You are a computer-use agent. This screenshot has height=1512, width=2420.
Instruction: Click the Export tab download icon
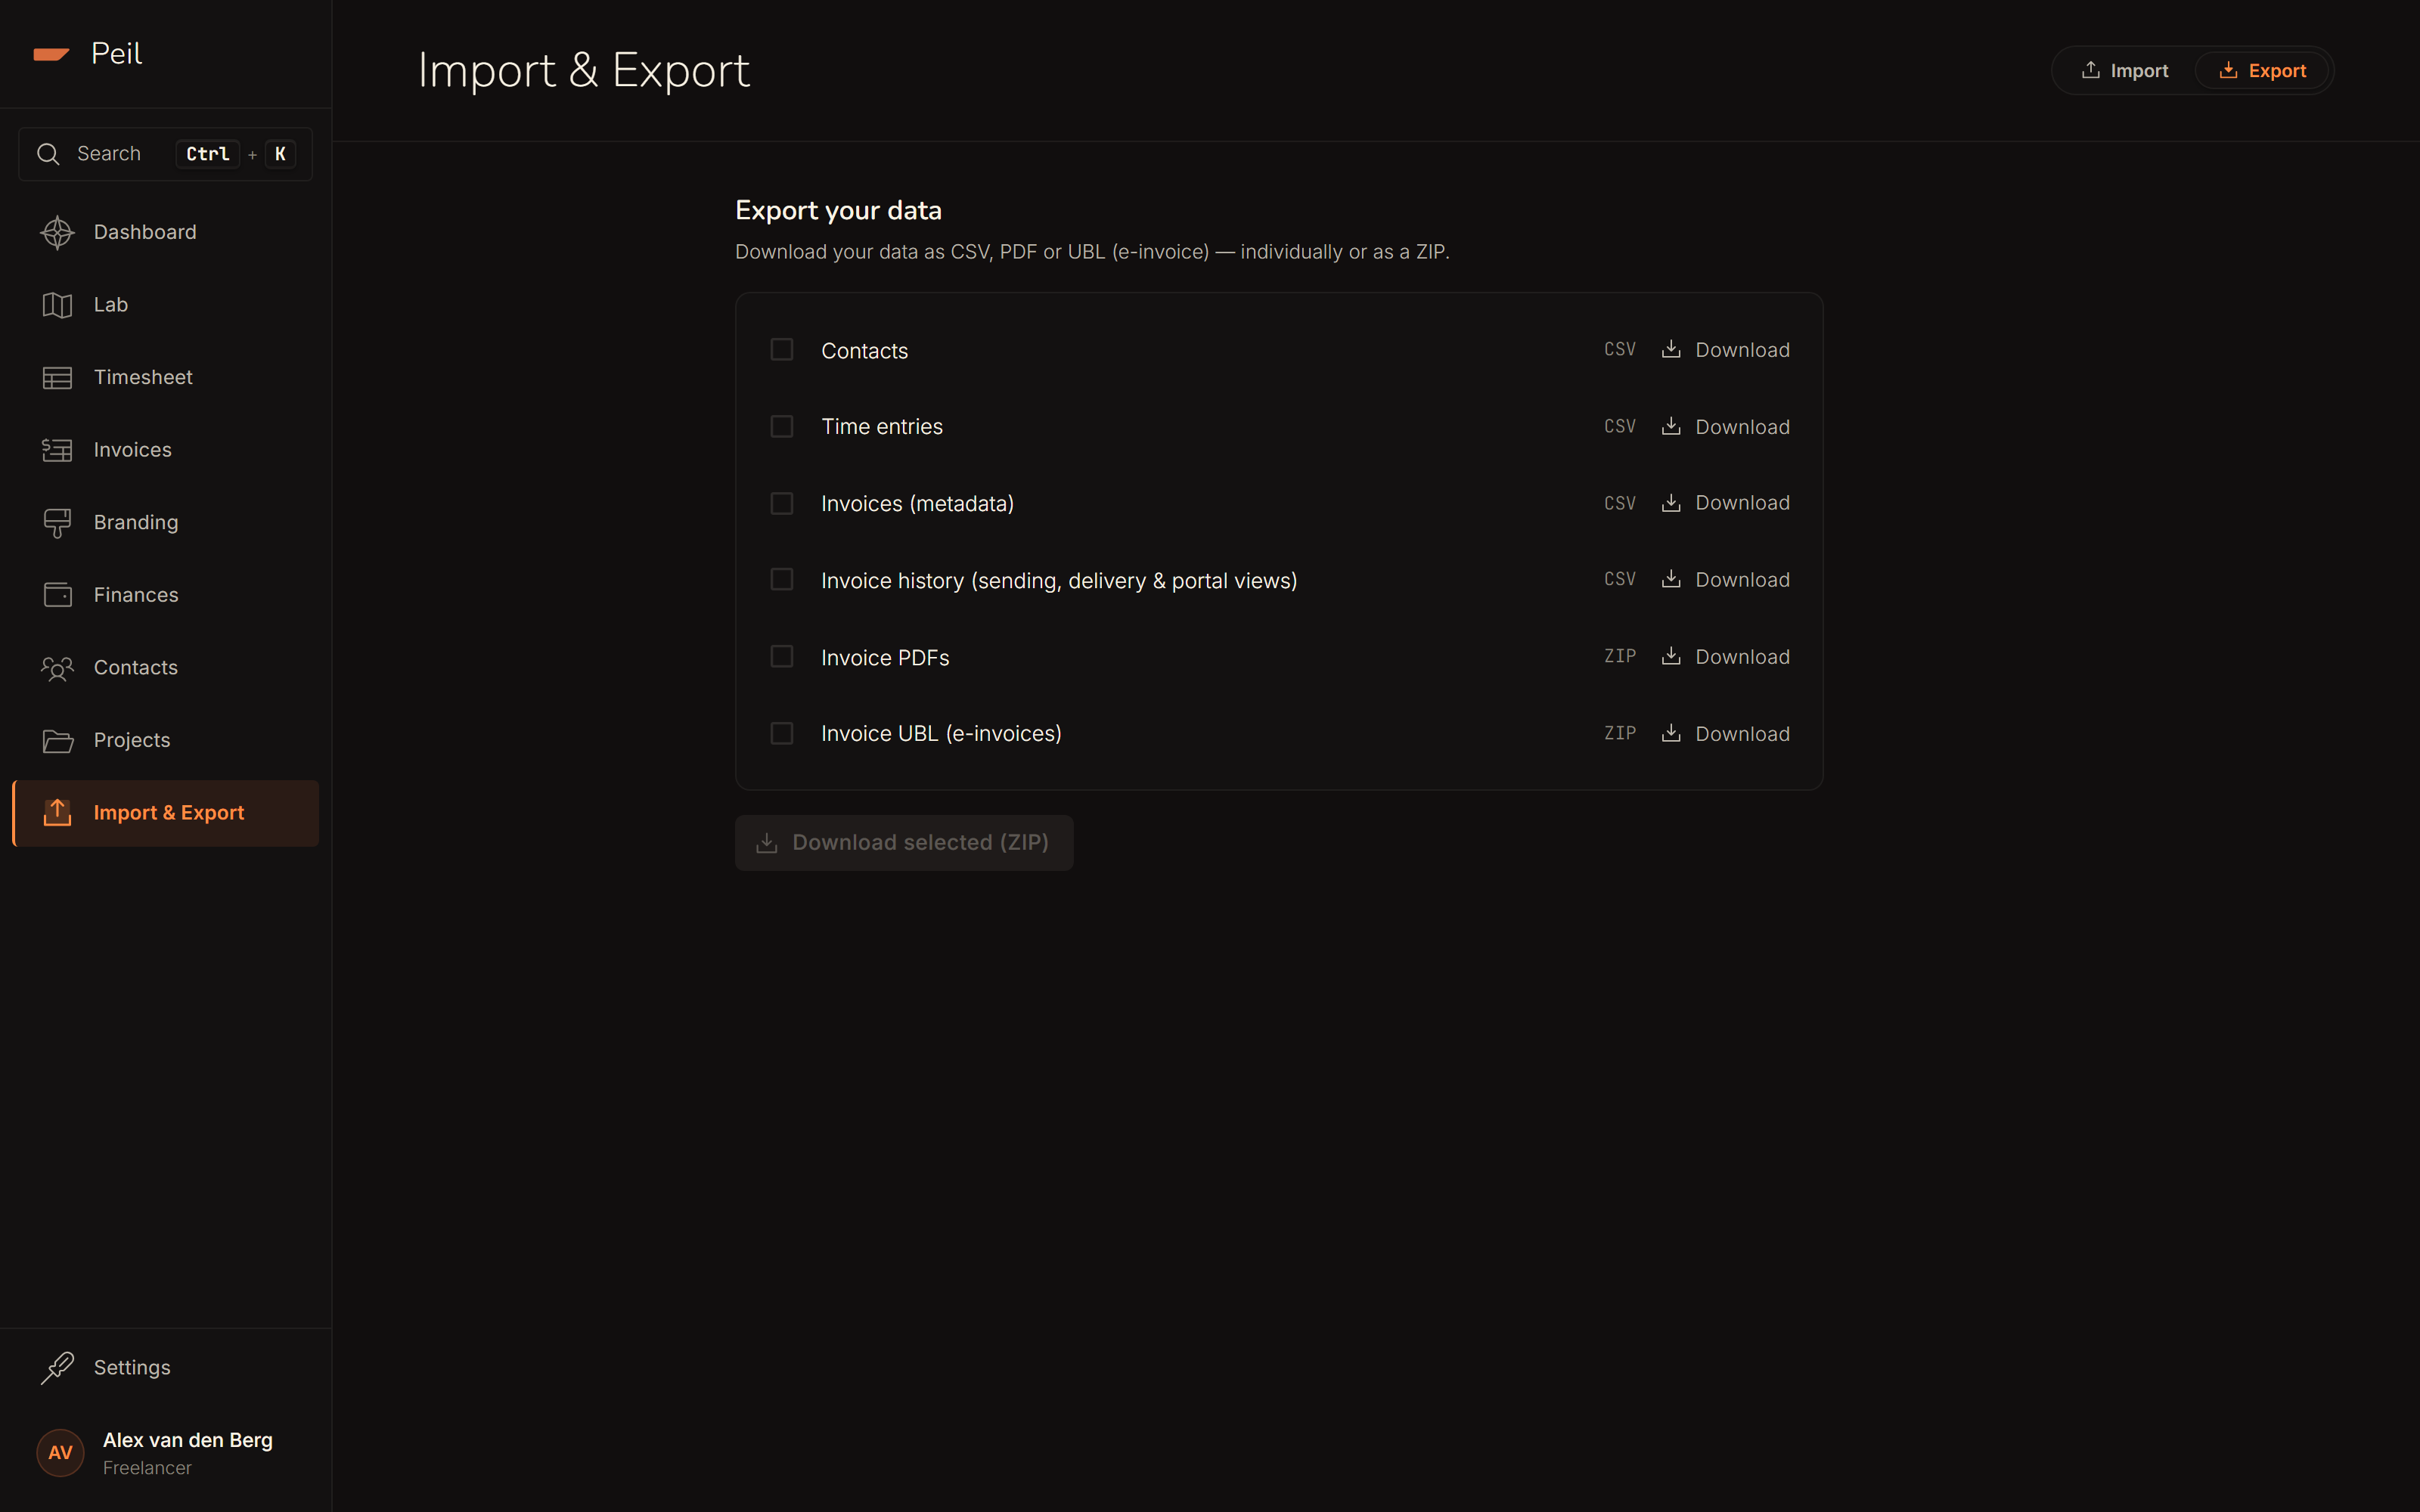(x=2228, y=70)
